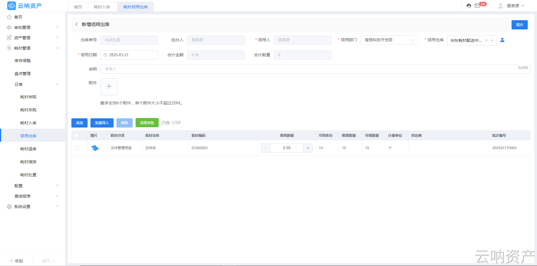Decrease 领用数量 with the minus button
The width and height of the screenshot is (537, 266).
(x=266, y=148)
